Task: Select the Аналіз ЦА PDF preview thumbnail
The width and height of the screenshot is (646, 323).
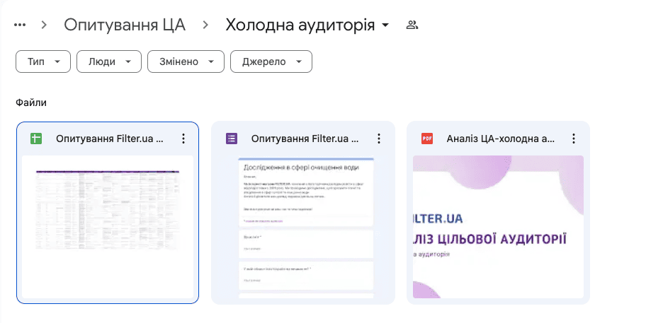Action: tap(498, 227)
